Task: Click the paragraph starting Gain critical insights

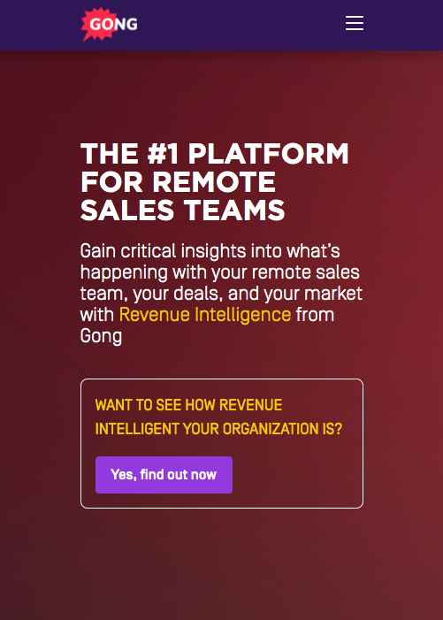Action: click(221, 294)
